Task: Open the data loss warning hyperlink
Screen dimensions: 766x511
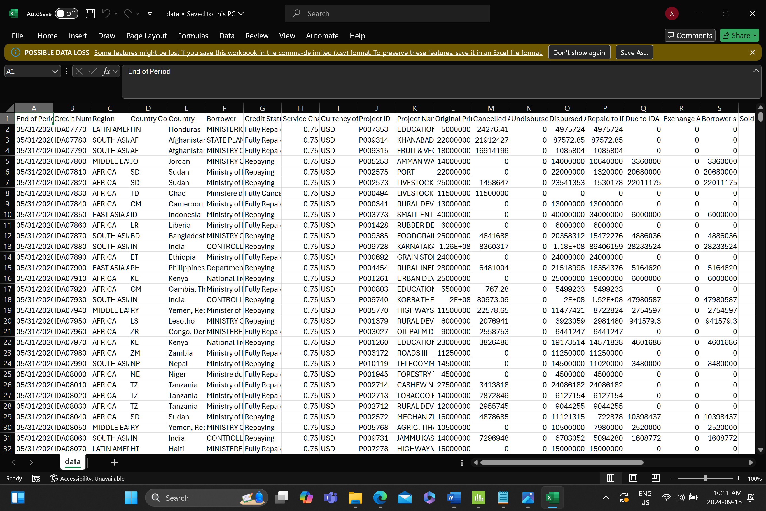Action: (x=318, y=52)
